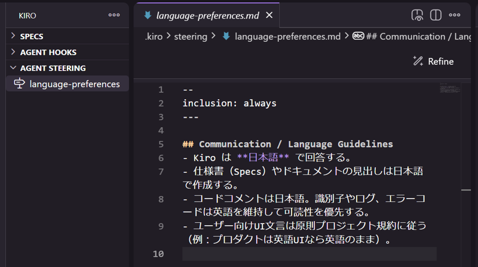Select steering breadcrumb segment
The height and width of the screenshot is (267, 478).
191,37
